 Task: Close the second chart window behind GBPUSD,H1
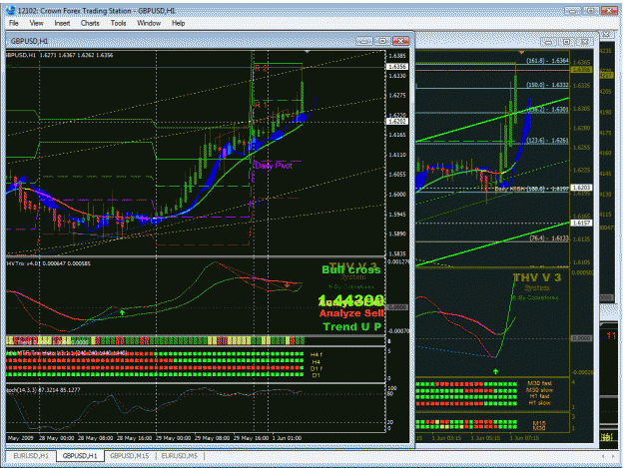coord(585,41)
